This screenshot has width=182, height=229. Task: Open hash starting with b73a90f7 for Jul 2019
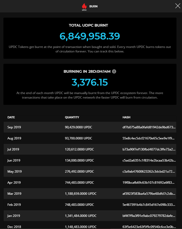coord(149,149)
